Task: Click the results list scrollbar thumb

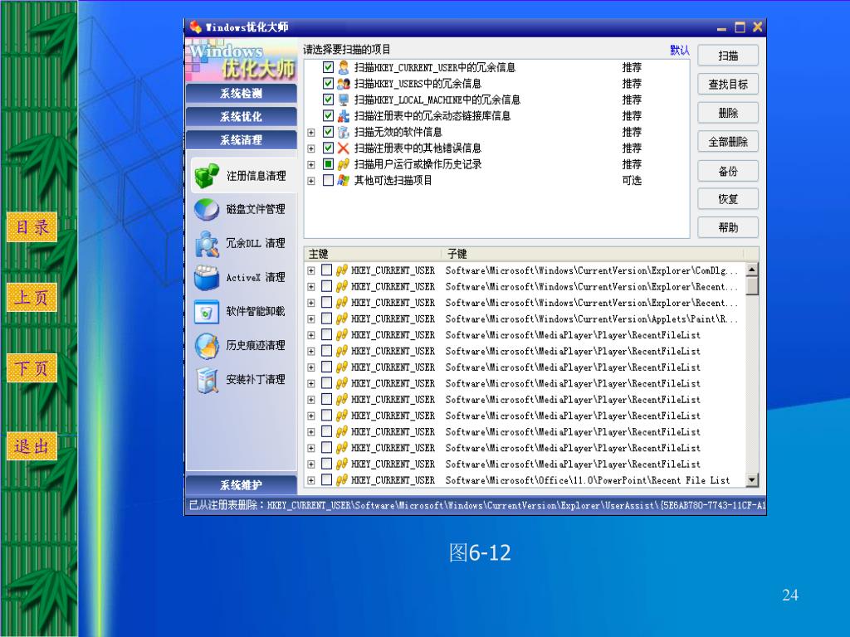Action: pos(752,285)
